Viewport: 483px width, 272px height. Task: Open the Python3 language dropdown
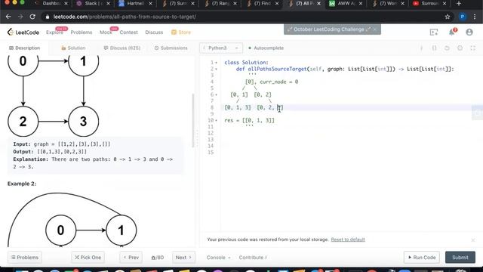221,48
